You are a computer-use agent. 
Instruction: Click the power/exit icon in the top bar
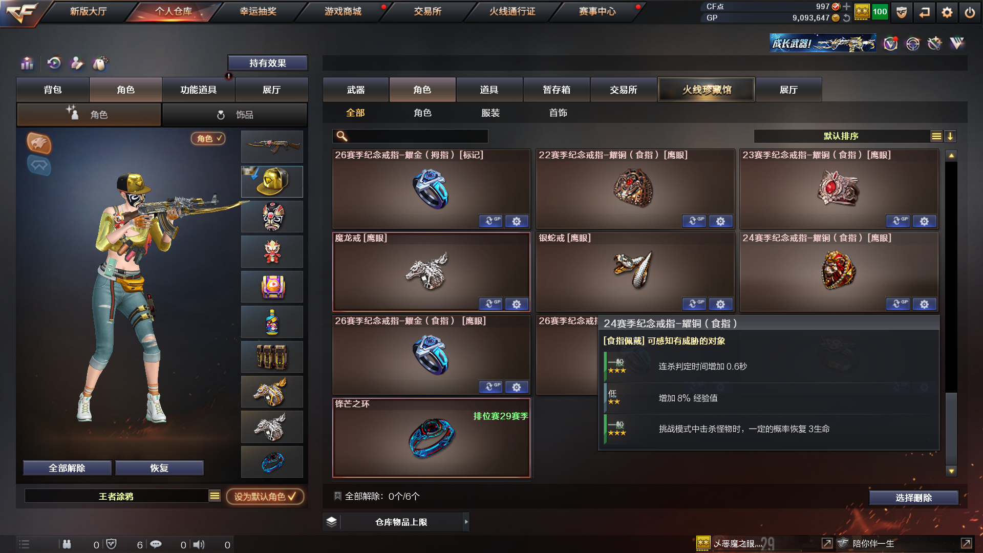970,12
